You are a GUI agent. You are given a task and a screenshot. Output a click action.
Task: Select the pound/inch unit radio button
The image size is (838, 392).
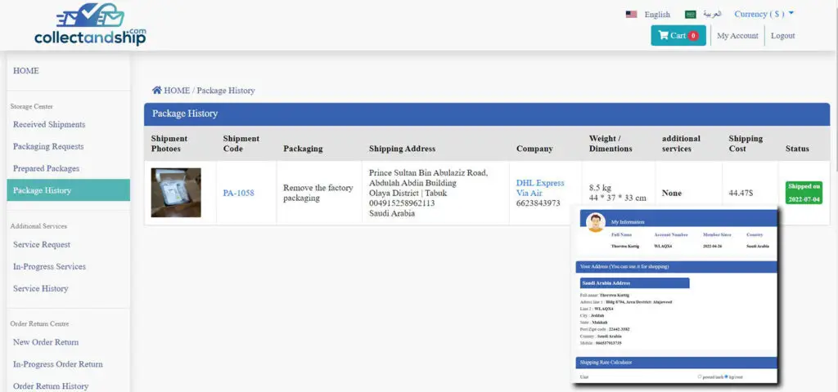699,376
